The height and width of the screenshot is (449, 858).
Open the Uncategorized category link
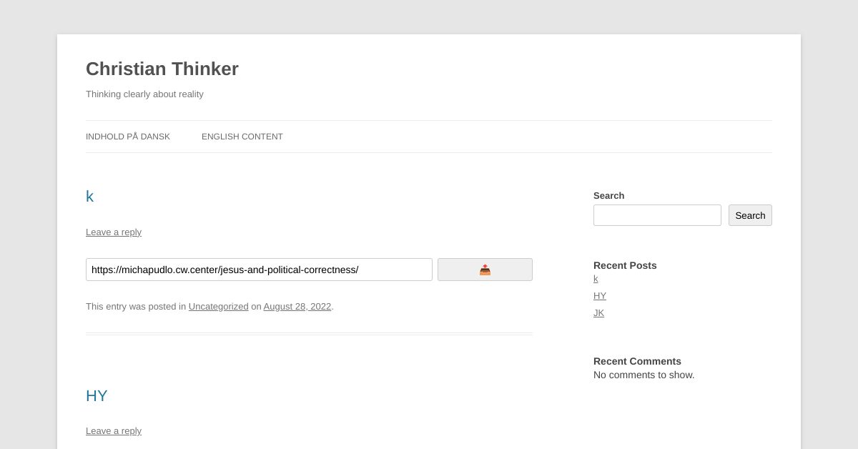(218, 307)
